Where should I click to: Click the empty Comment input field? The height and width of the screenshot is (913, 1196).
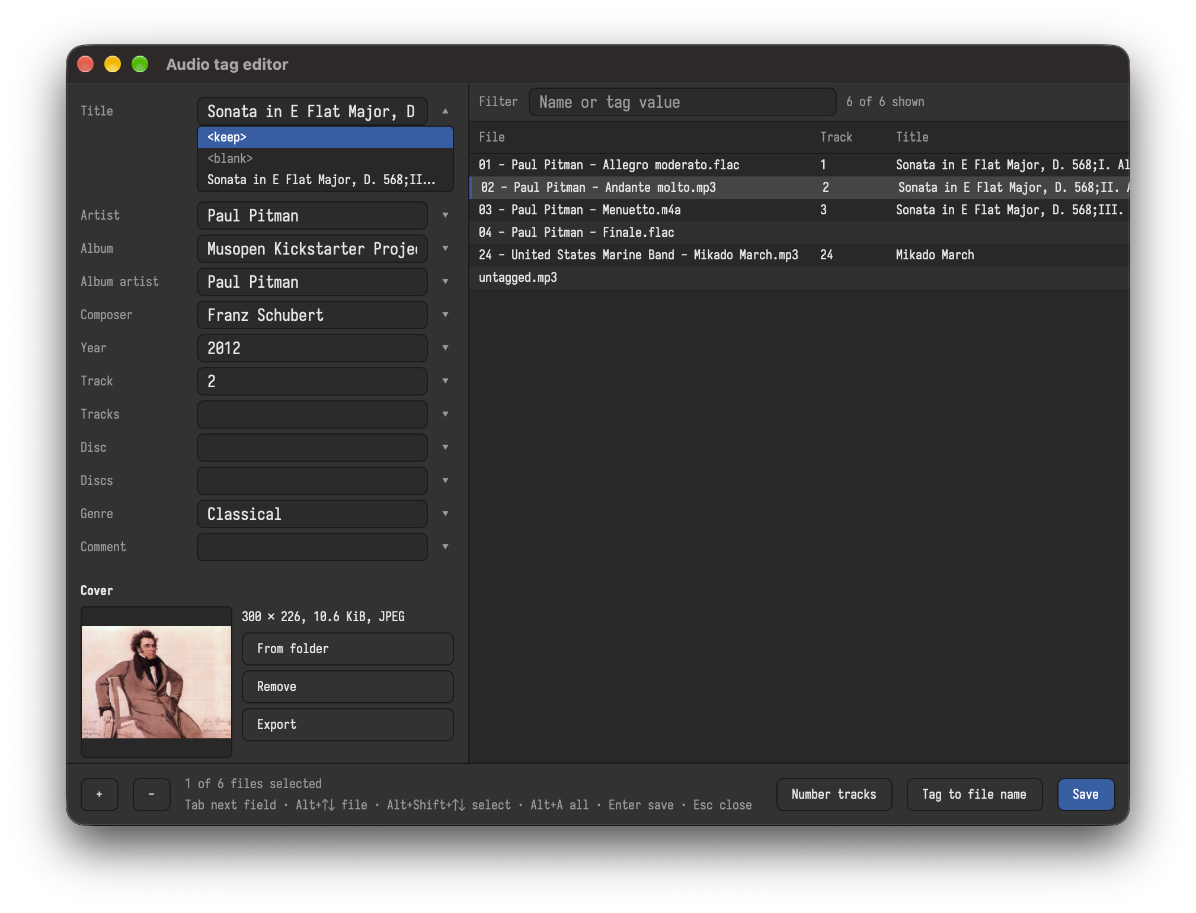312,547
